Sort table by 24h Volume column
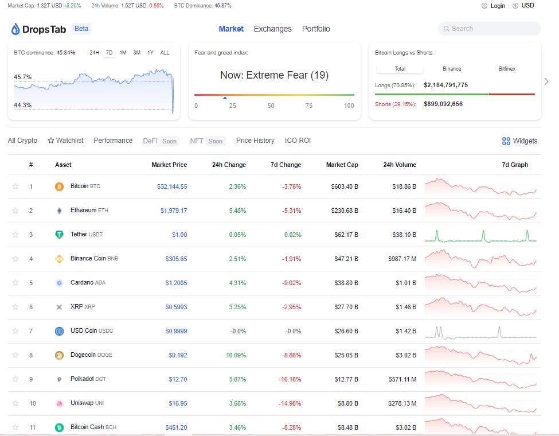559x436 pixels. click(400, 165)
